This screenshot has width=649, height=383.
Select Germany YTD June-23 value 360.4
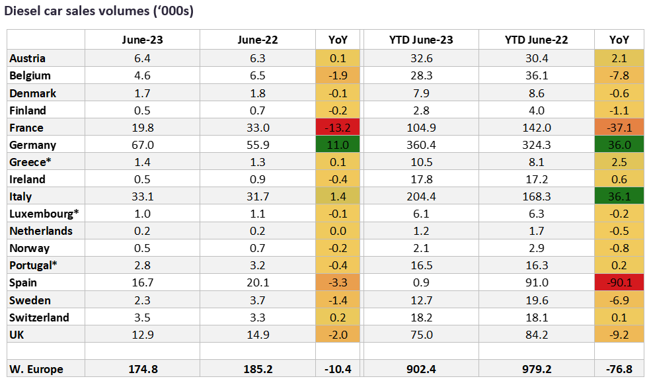point(422,145)
